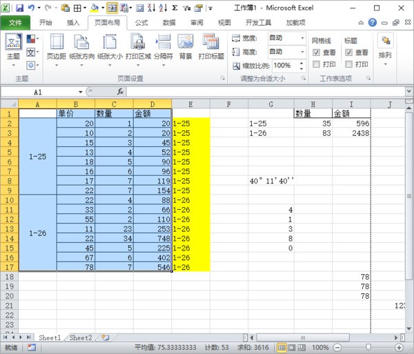Open Margins (页边距) menu
414x354 pixels.
point(57,50)
